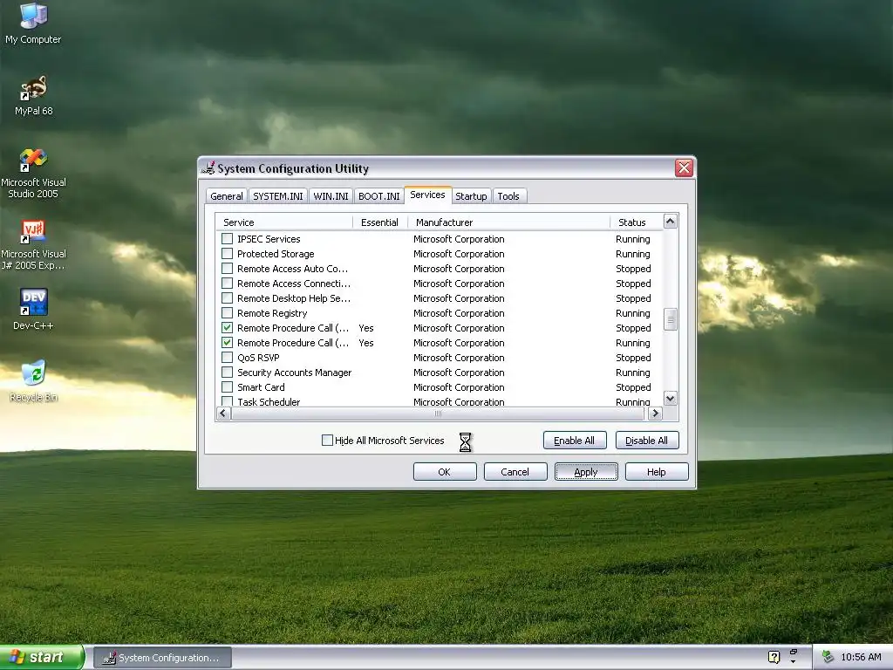Close the System Configuration Utility window
Screen dimensions: 893x670
684,167
